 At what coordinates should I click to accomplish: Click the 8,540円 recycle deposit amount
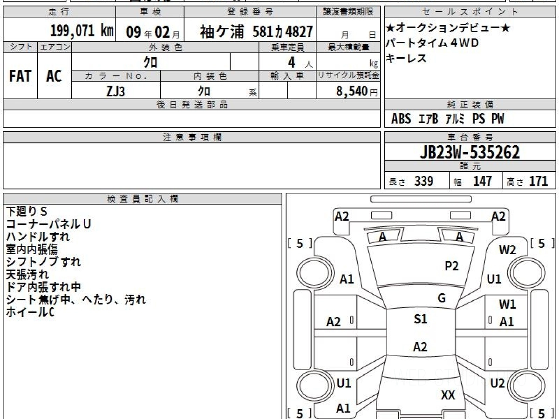click(x=357, y=91)
